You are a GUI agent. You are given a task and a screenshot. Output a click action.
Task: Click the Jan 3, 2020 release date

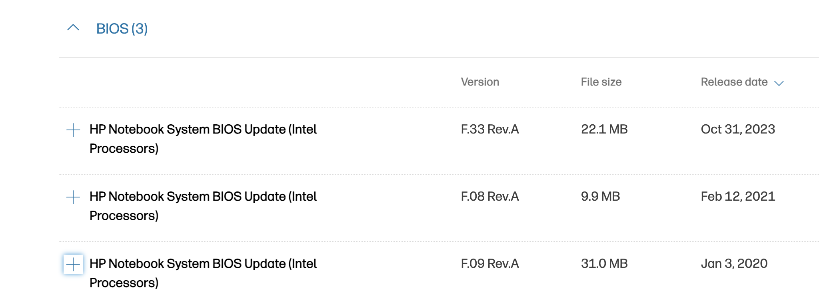pyautogui.click(x=734, y=263)
